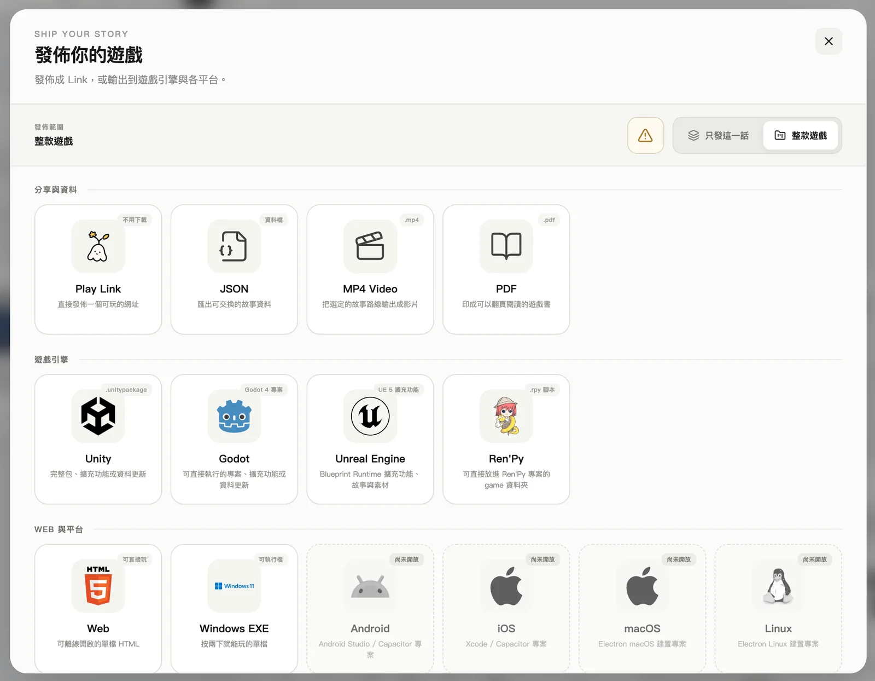Click the 遊戲引擎 section heading
875x681 pixels.
coord(51,360)
